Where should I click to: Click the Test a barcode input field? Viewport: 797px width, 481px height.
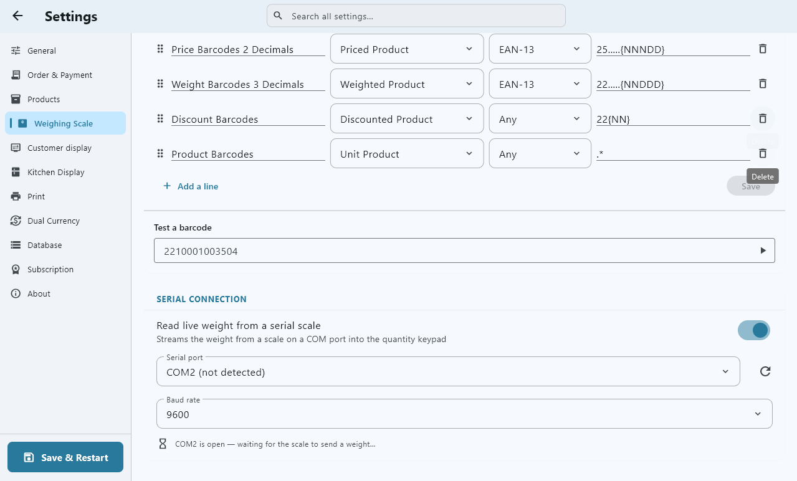pyautogui.click(x=464, y=250)
